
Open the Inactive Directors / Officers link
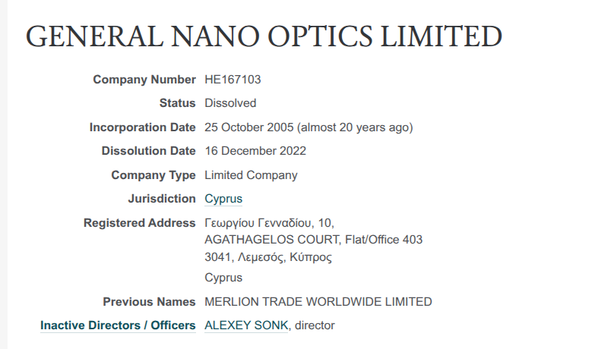coord(118,325)
